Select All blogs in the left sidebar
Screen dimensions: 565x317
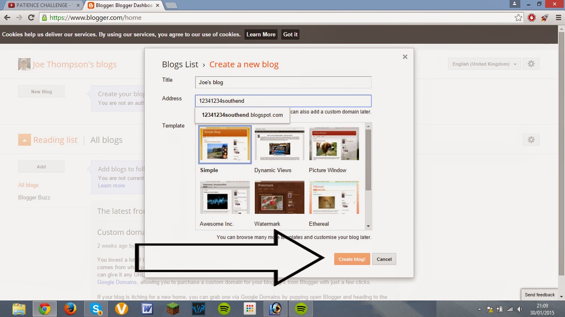[x=28, y=185]
